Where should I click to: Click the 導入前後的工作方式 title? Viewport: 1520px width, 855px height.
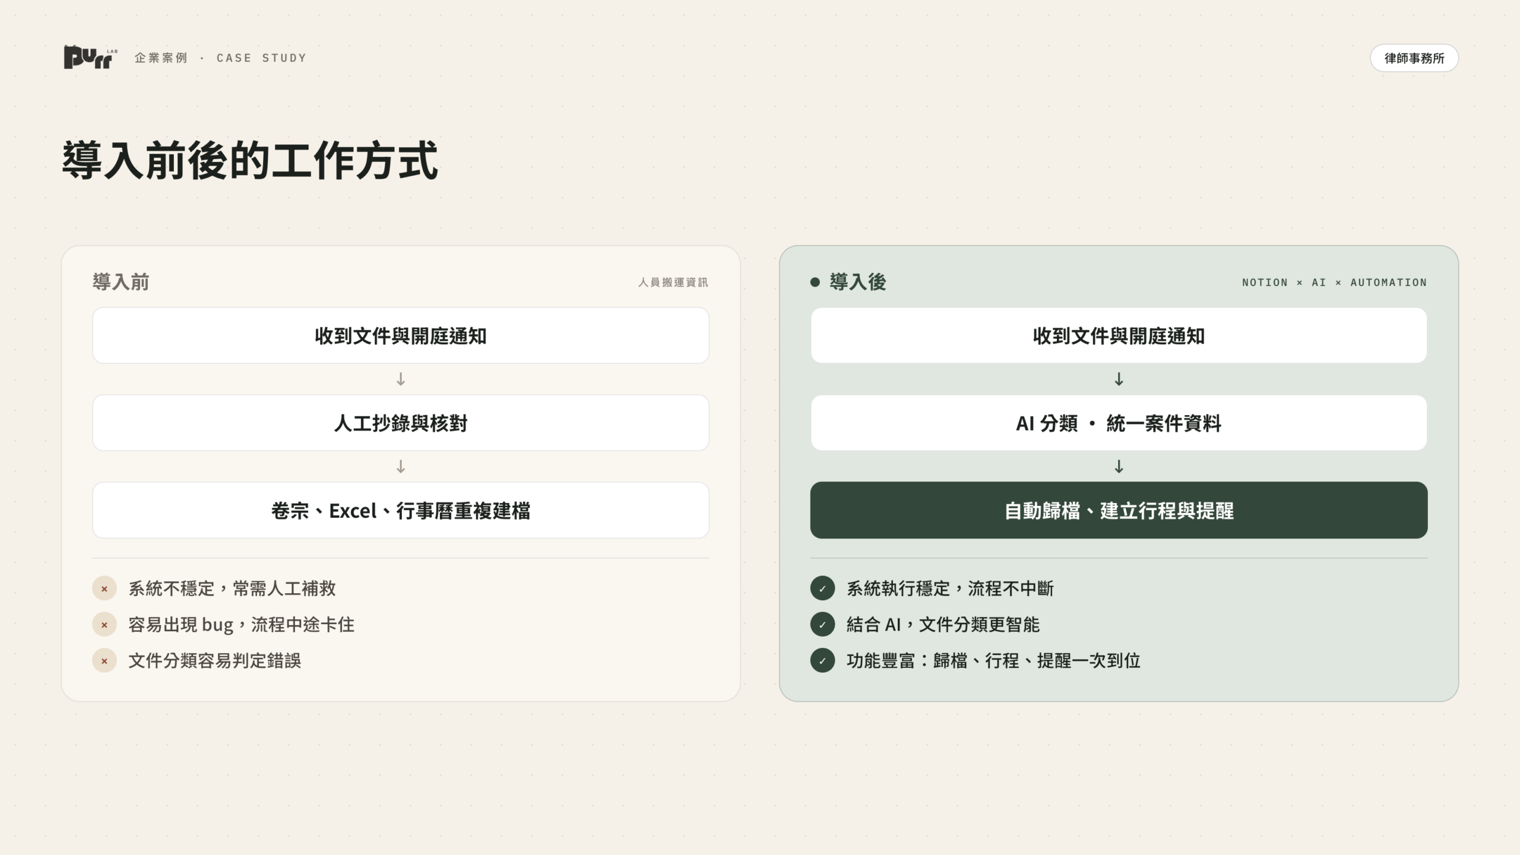click(250, 160)
